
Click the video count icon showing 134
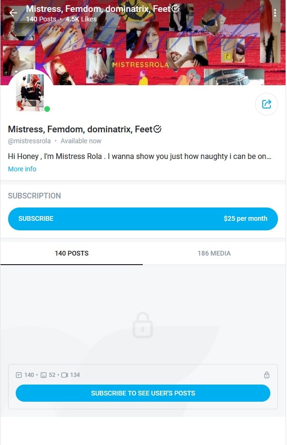[x=65, y=375]
